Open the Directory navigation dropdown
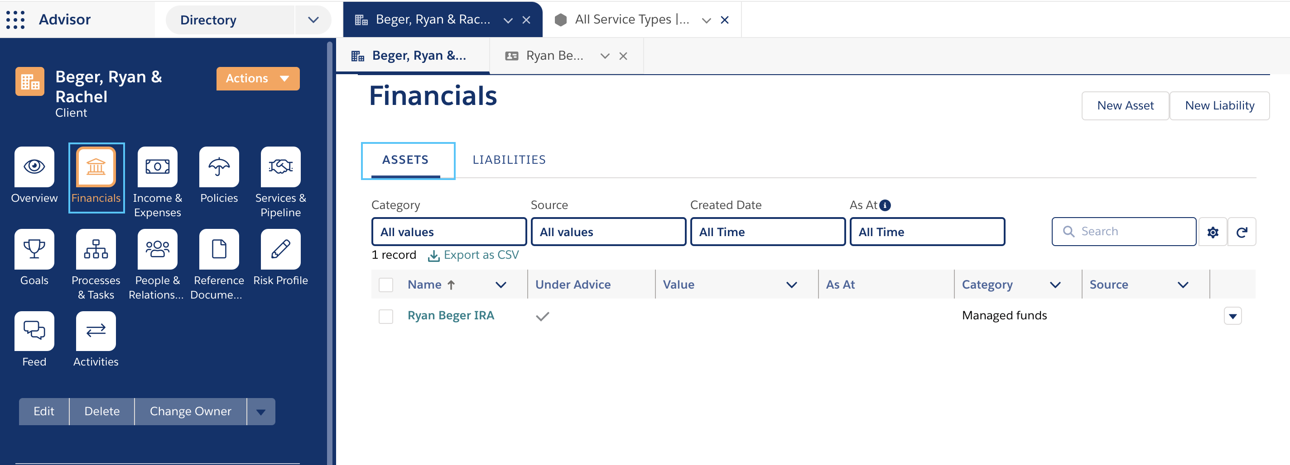The image size is (1290, 465). coord(313,20)
